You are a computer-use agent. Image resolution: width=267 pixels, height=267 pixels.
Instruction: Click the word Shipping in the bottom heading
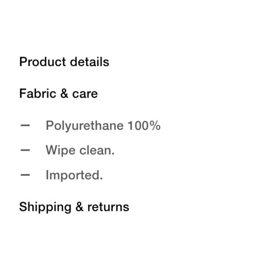coord(45,207)
